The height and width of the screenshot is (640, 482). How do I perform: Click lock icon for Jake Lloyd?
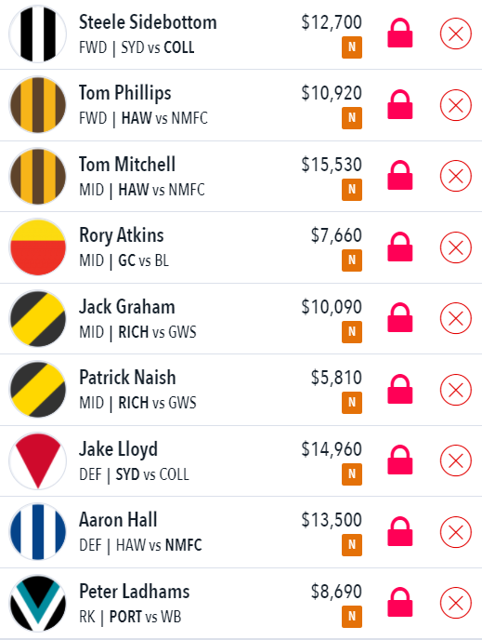(399, 460)
